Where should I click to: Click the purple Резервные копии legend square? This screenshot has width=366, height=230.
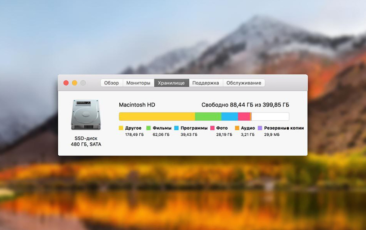coord(260,128)
